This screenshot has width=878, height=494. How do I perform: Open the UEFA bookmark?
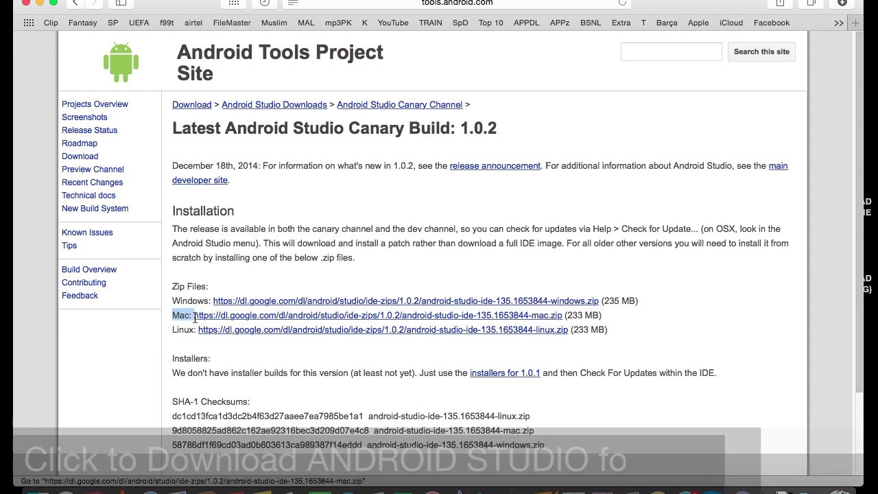click(139, 23)
